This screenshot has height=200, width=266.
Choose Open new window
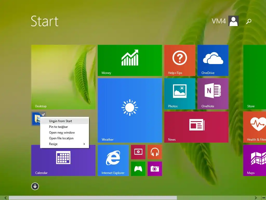pos(64,133)
